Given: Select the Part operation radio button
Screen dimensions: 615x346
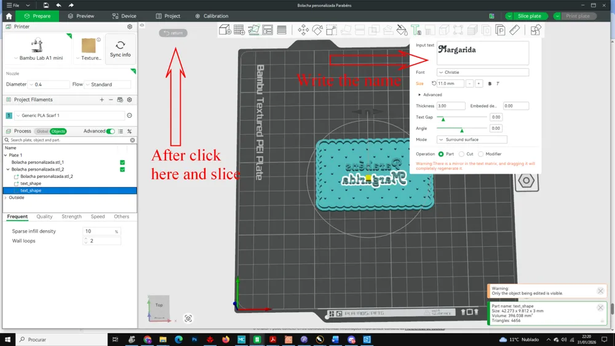Looking at the screenshot, I should (441, 154).
